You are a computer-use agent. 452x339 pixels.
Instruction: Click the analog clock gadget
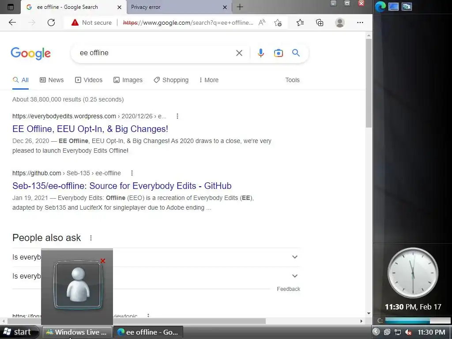pyautogui.click(x=413, y=273)
